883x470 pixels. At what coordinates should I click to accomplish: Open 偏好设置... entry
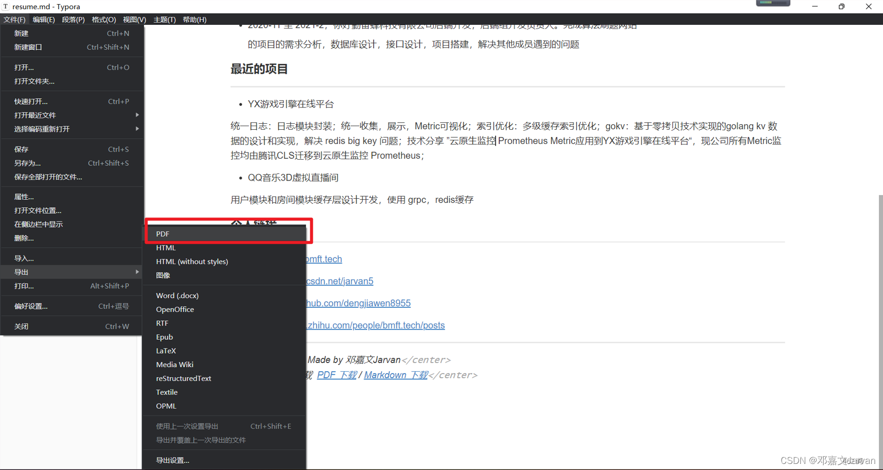coord(72,306)
